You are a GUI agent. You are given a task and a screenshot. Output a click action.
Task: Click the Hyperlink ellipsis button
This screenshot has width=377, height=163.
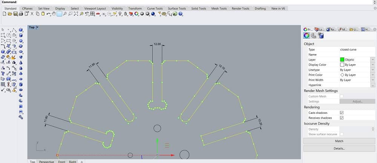[x=373, y=85]
